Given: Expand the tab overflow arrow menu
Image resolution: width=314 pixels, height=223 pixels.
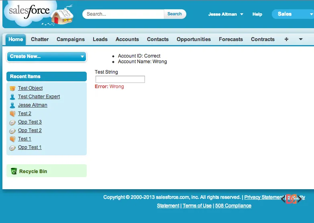Looking at the screenshot, I should pos(300,39).
